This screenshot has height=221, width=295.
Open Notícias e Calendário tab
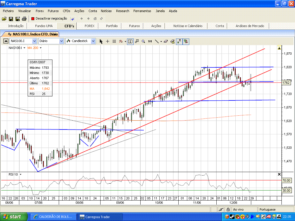[188, 26]
